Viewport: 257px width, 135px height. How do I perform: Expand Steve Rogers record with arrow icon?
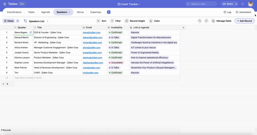[31, 32]
